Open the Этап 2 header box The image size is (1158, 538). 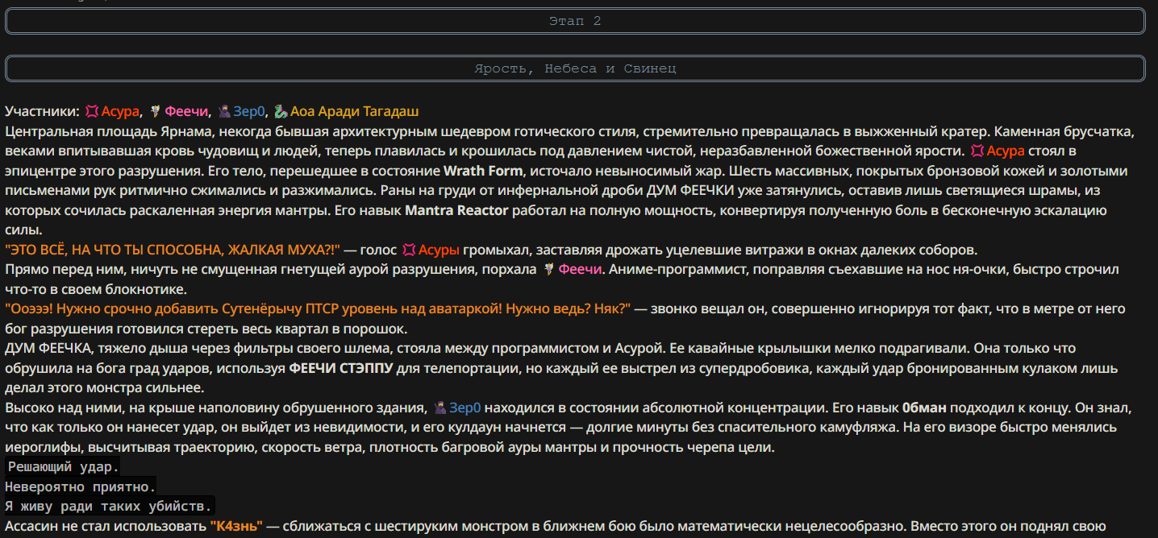point(575,21)
